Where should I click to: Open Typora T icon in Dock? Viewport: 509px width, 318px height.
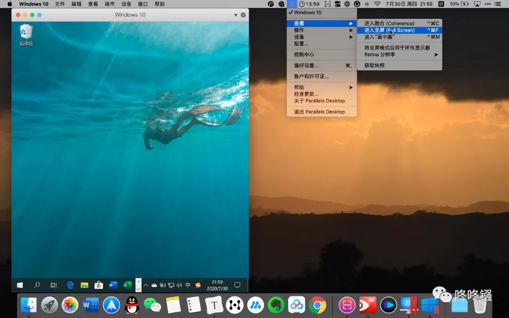point(214,305)
